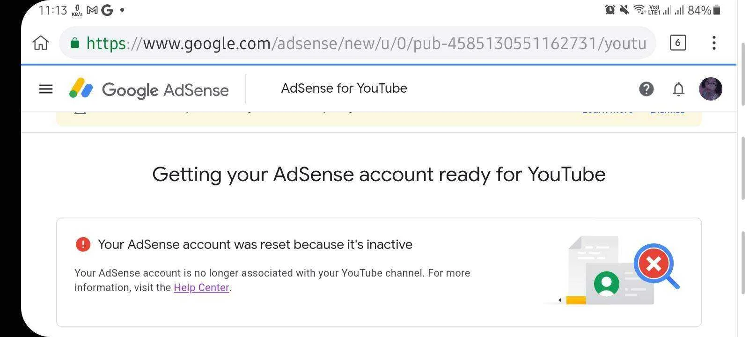Click the Gmail notification icon in status bar
The height and width of the screenshot is (337, 749).
point(92,10)
